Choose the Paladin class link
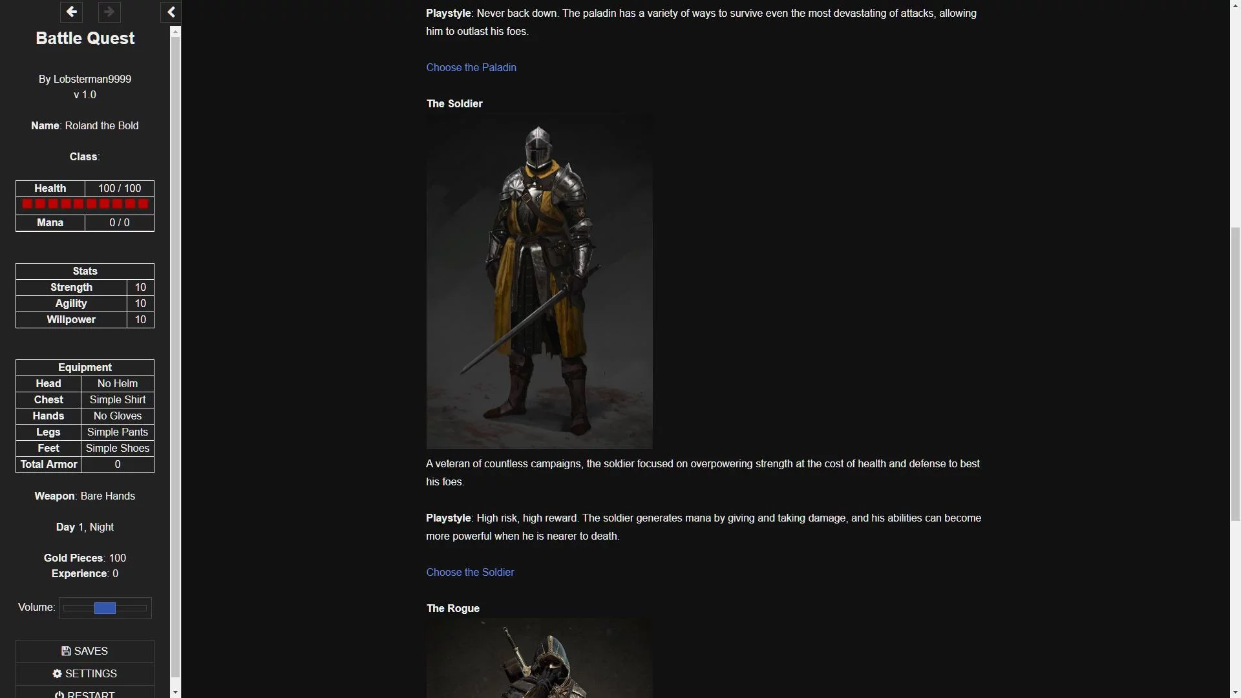Image resolution: width=1241 pixels, height=698 pixels. [x=471, y=67]
